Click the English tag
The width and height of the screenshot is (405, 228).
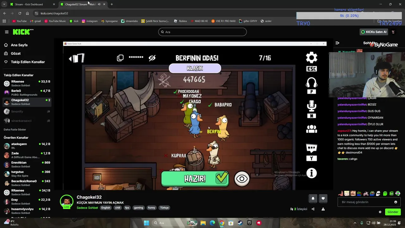point(106,208)
